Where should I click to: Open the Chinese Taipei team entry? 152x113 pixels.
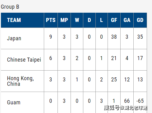[x=24, y=60]
